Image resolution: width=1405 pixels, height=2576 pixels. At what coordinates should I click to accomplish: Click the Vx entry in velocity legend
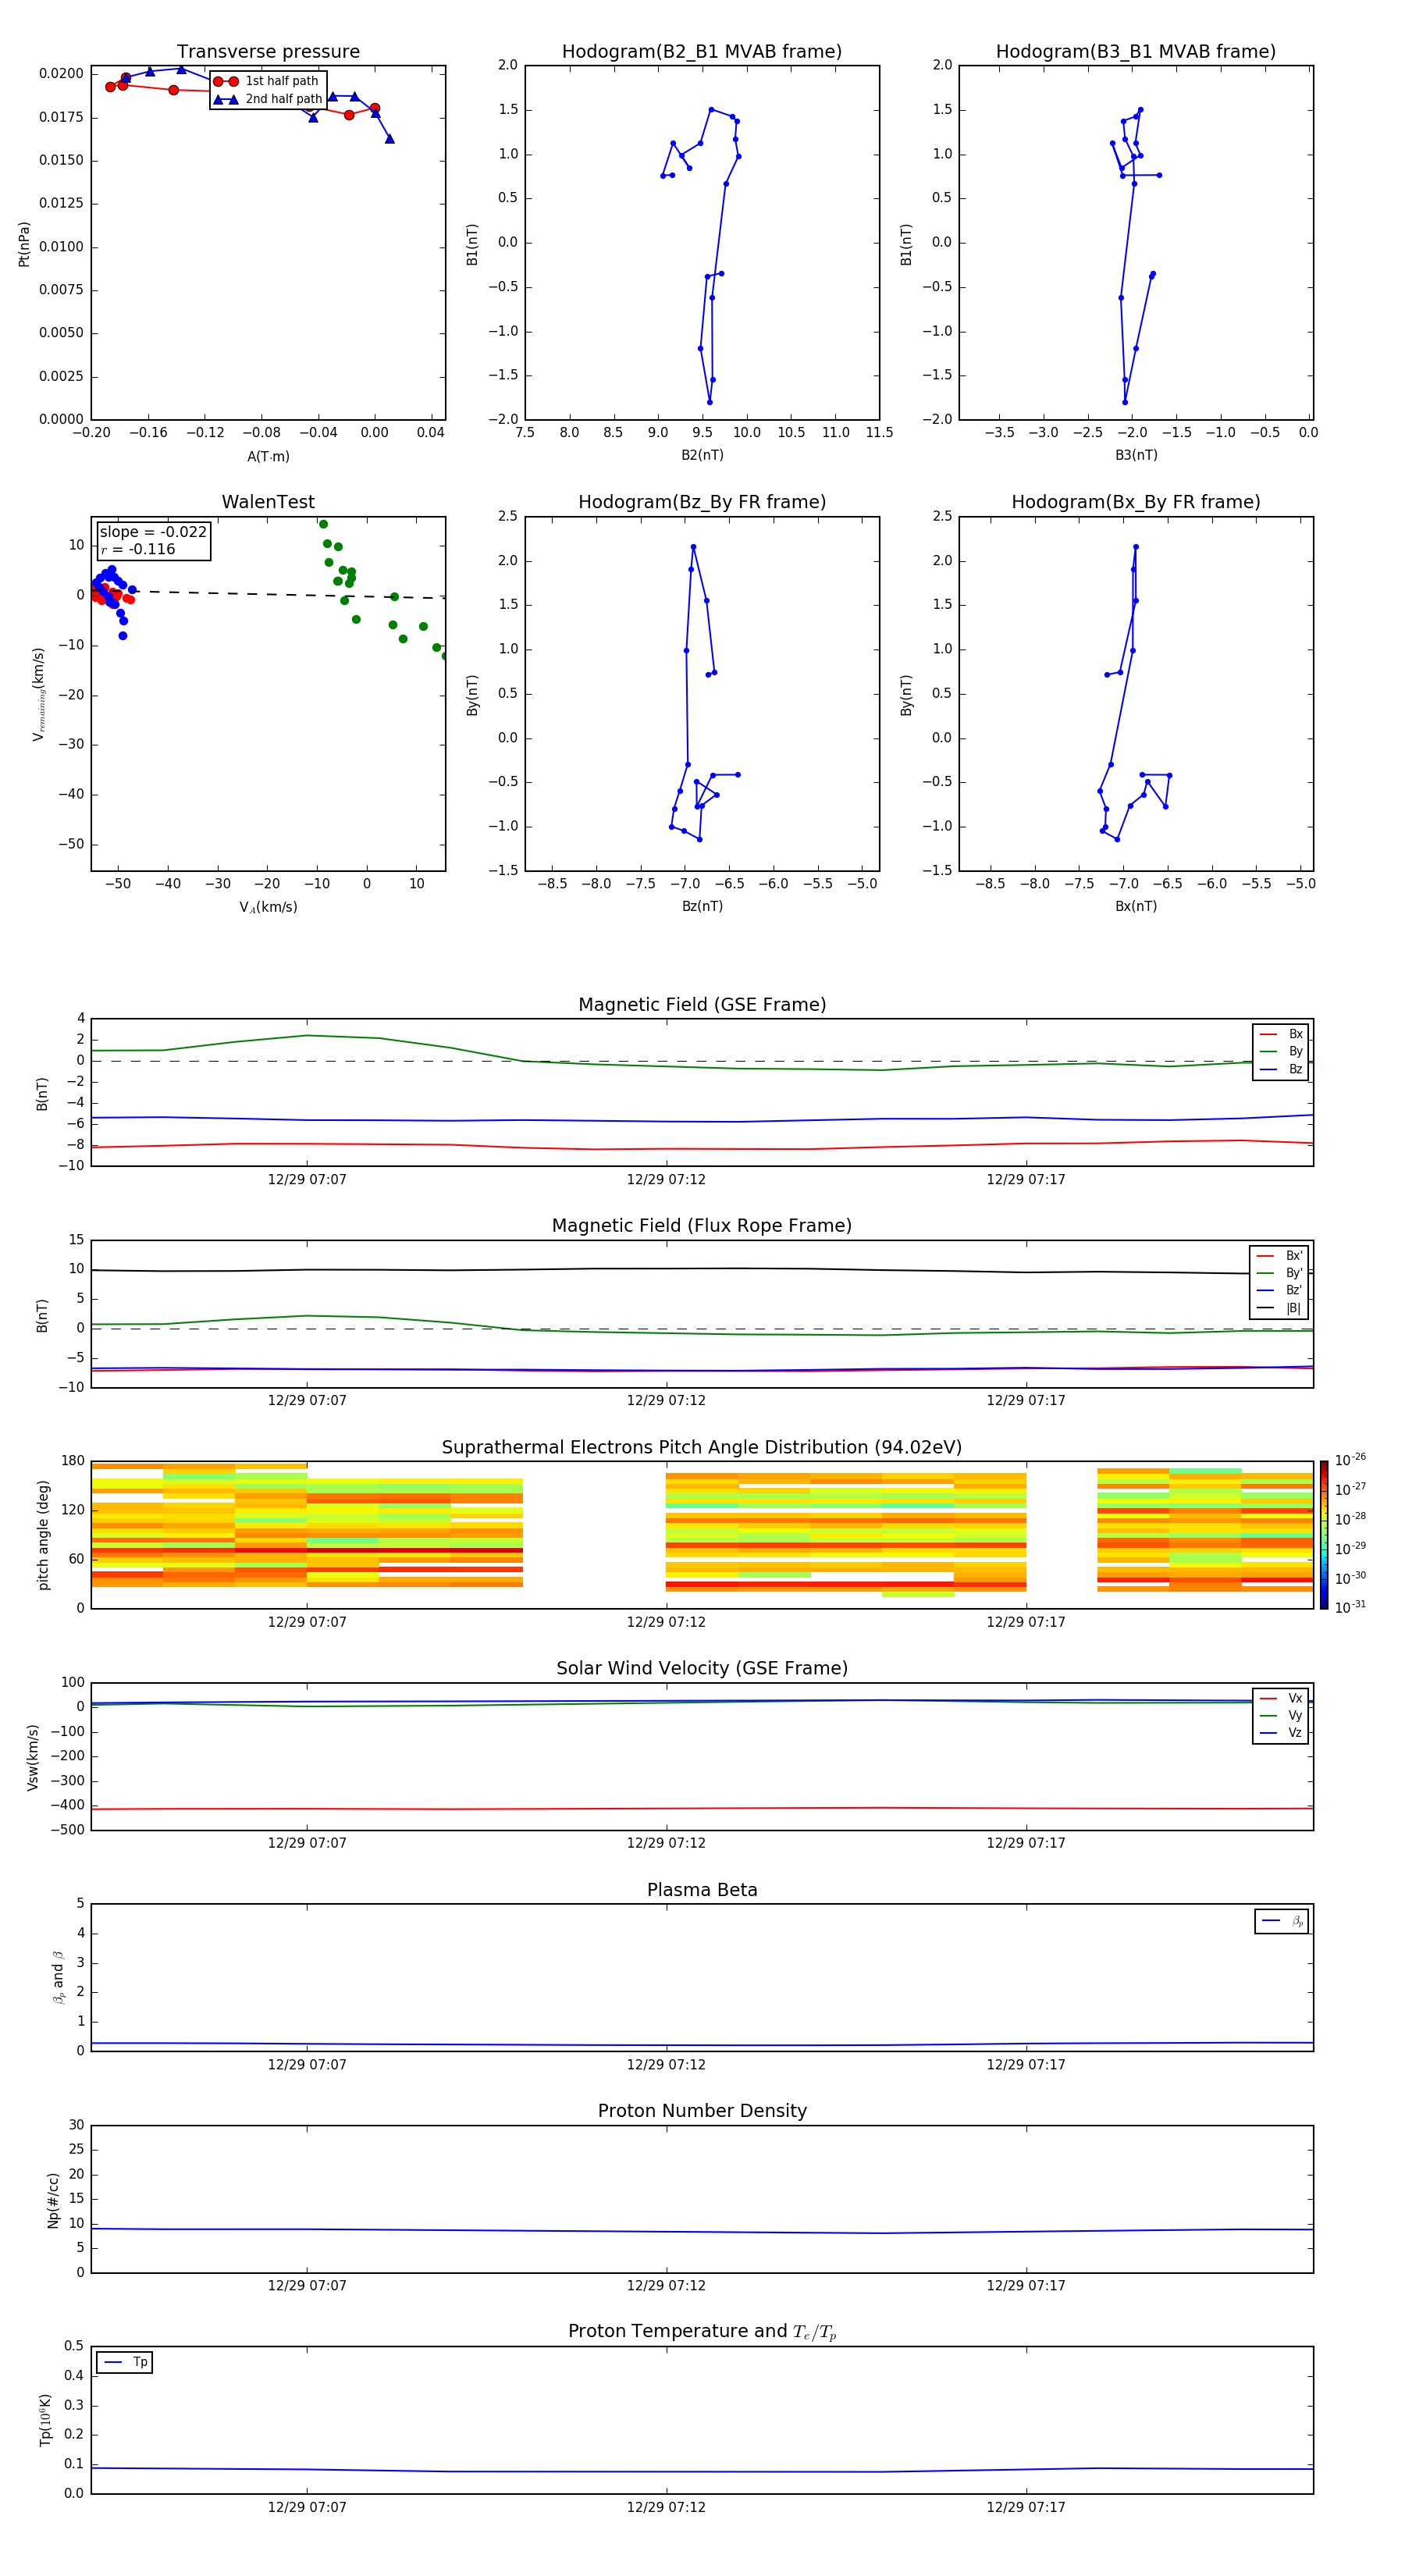pos(1281,1698)
